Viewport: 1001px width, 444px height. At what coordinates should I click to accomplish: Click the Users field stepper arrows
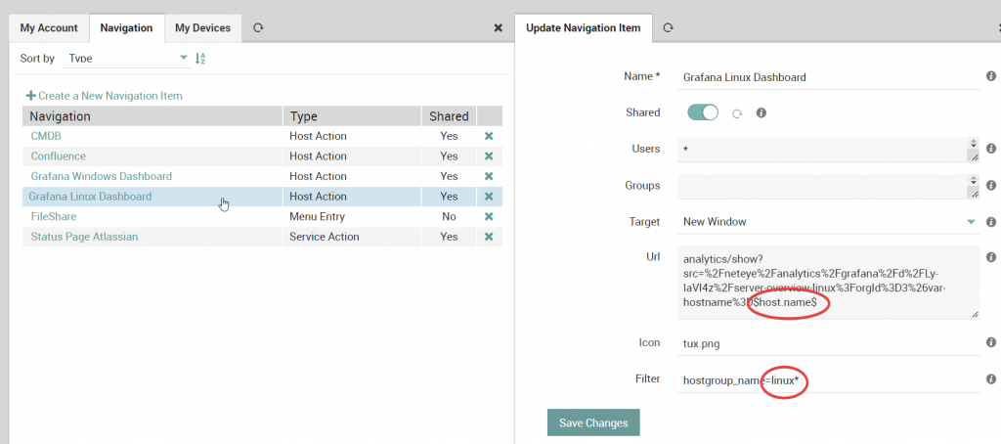(x=973, y=144)
